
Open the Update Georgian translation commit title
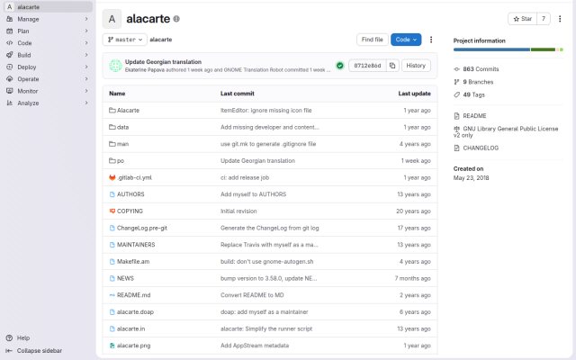163,62
